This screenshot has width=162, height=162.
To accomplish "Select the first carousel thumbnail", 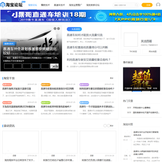I will click(8, 66).
